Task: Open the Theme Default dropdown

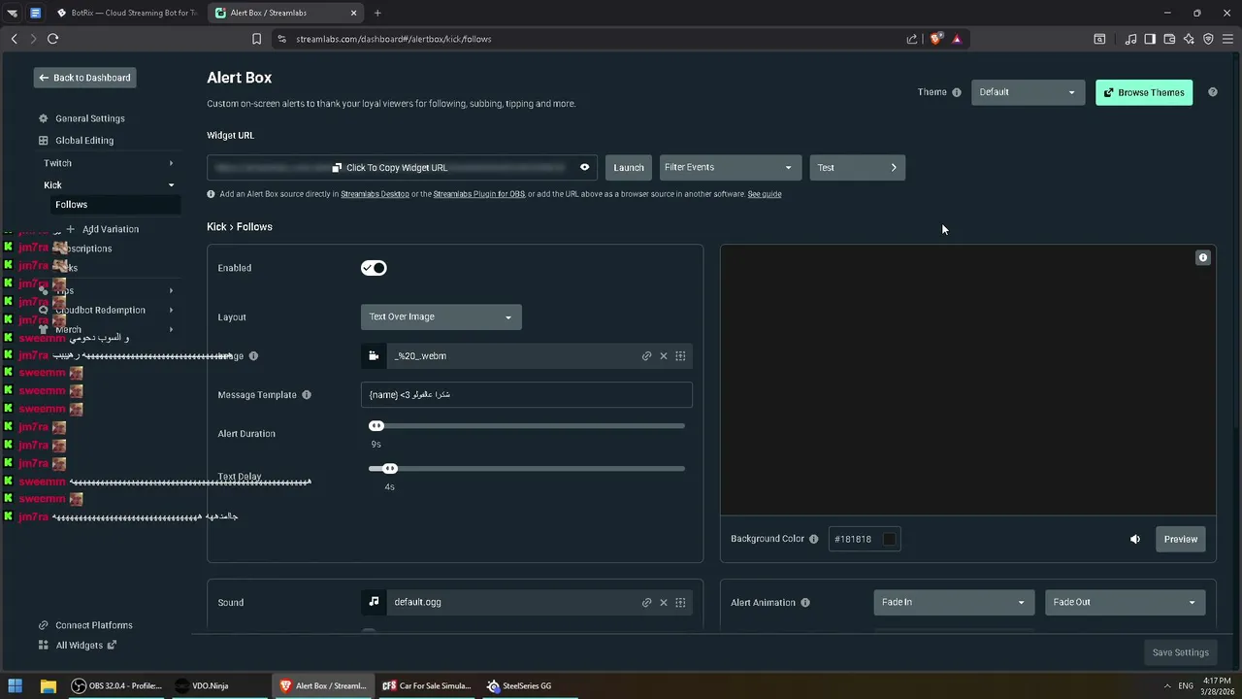Action: 1028,92
